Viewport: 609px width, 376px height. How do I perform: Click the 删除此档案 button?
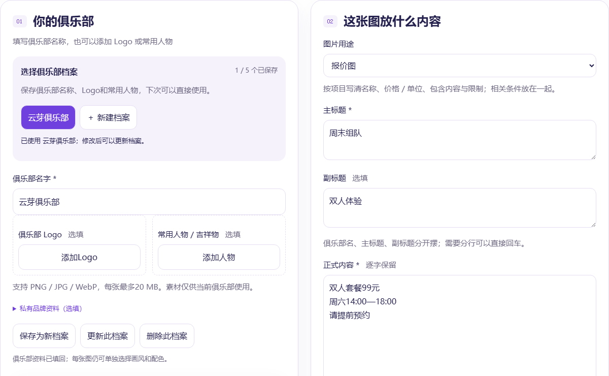pyautogui.click(x=167, y=336)
